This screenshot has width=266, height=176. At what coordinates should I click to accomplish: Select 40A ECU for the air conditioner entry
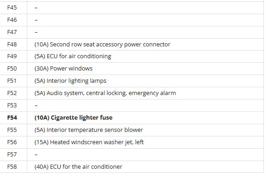coord(78,167)
